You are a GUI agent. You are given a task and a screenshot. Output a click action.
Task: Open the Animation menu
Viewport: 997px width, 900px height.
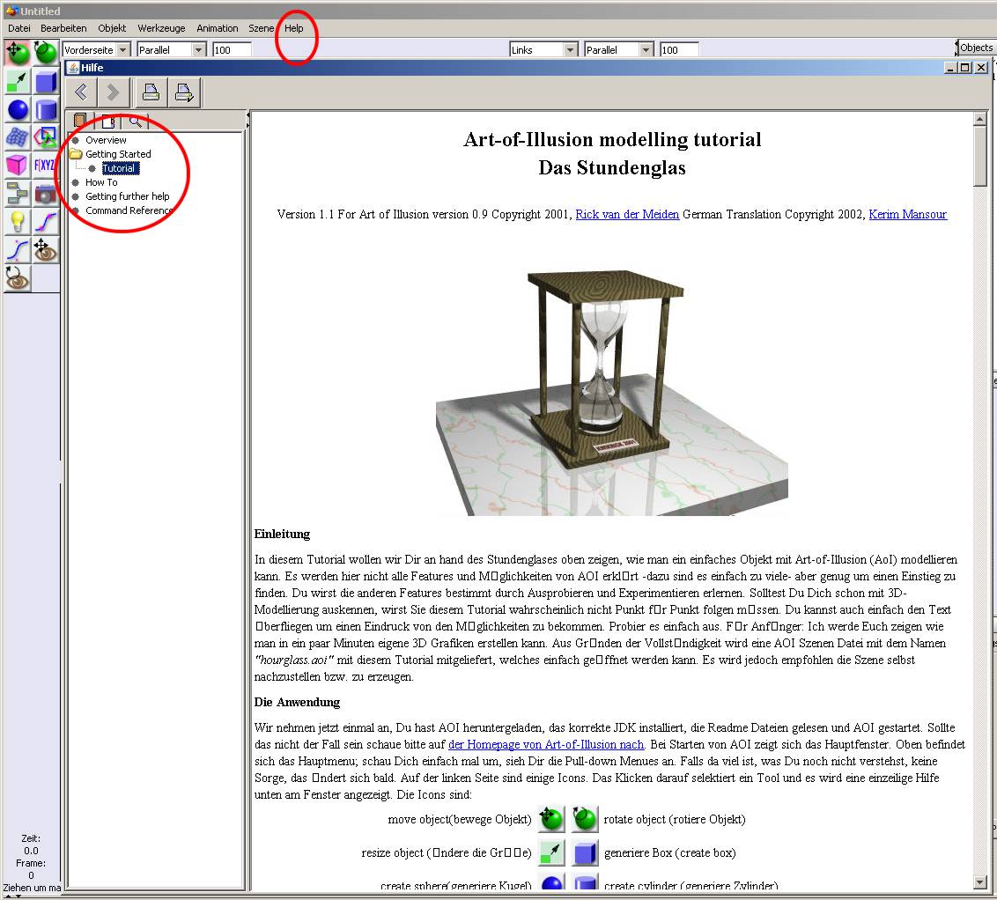click(x=218, y=28)
